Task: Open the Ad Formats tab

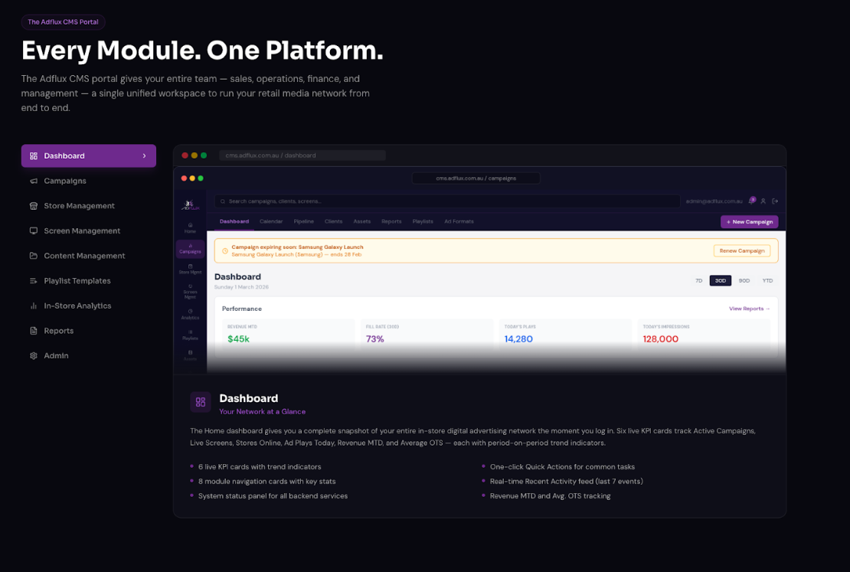Action: tap(459, 221)
